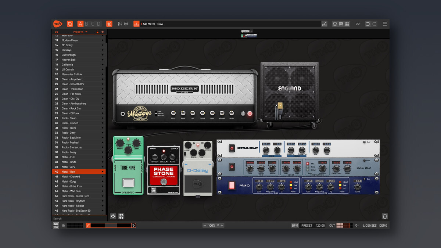Click the load preset icon beside D
Image resolution: width=441 pixels, height=248 pixels.
[109, 24]
